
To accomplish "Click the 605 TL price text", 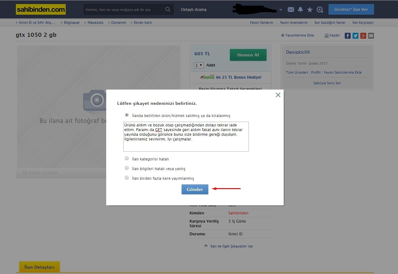I will 202,54.
